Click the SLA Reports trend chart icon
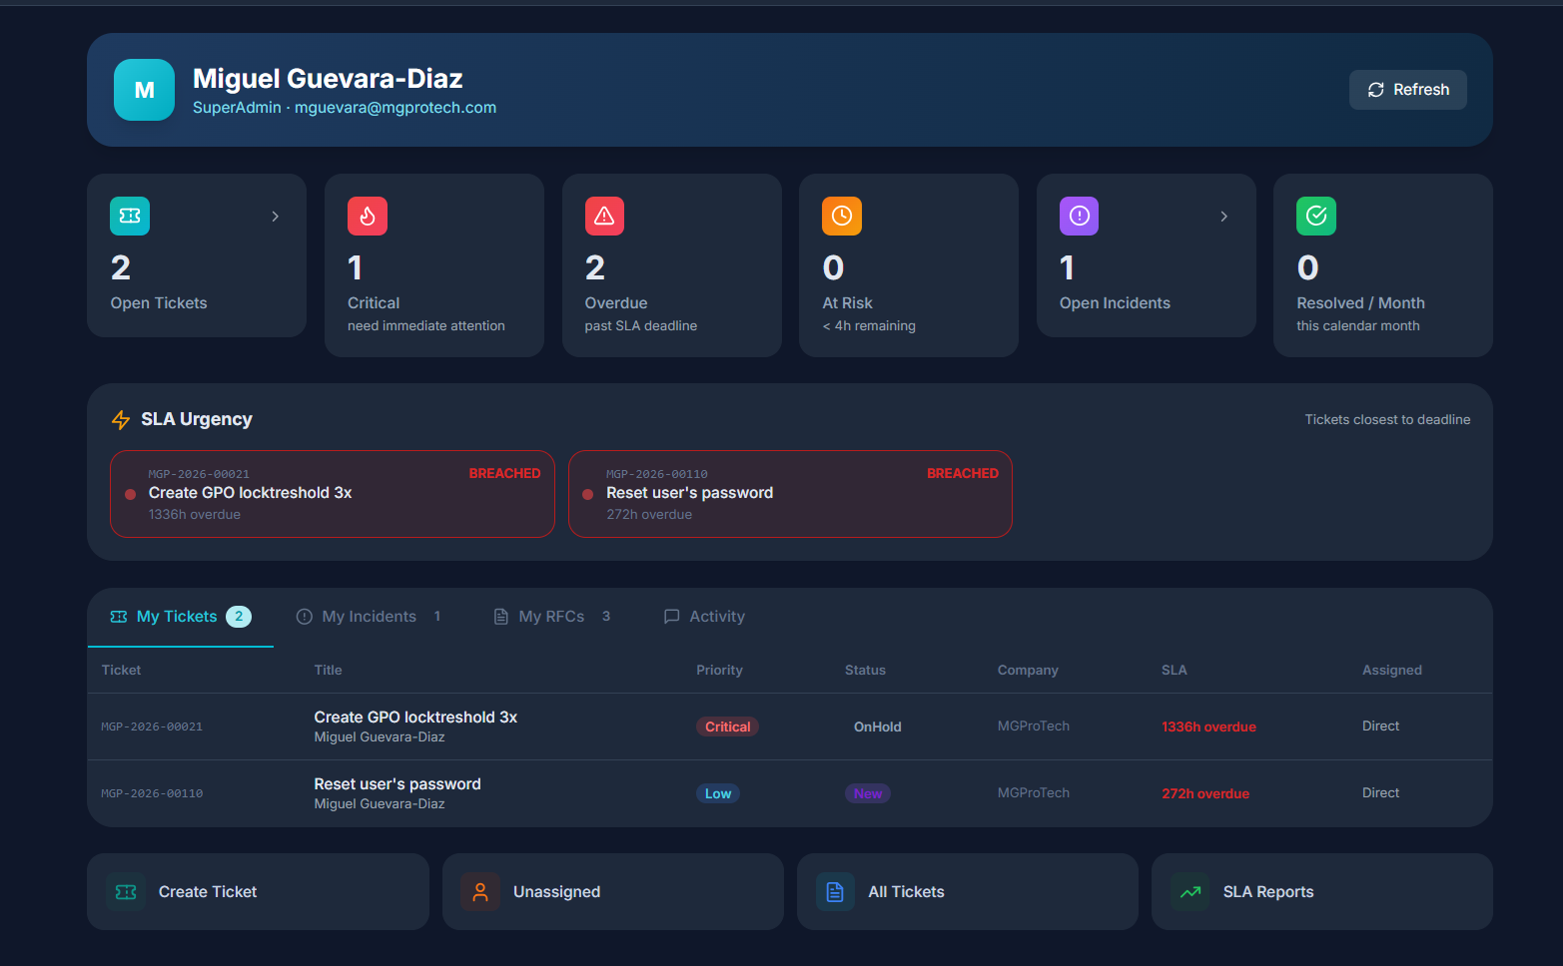 coord(1190,892)
